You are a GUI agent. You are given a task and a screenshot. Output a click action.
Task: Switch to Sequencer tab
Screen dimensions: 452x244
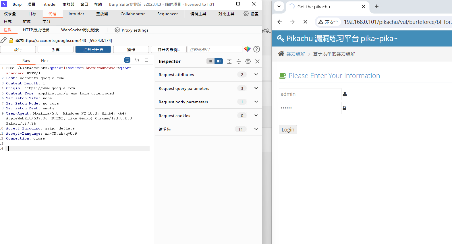(167, 14)
